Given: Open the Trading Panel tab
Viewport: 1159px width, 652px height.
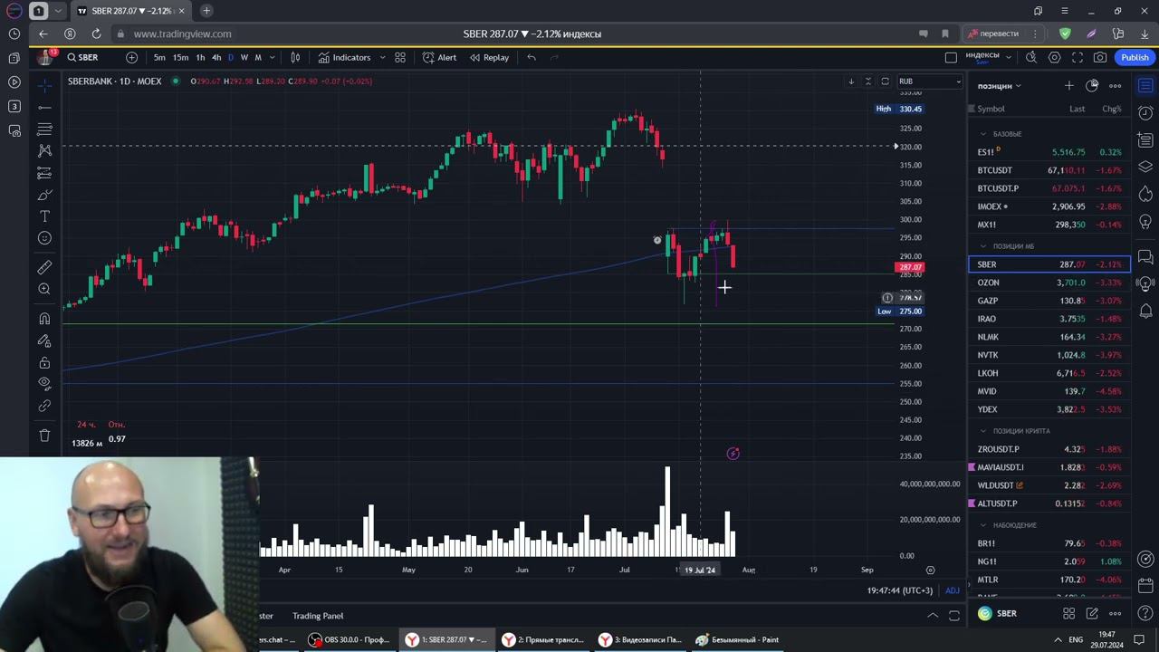Looking at the screenshot, I should click(318, 616).
